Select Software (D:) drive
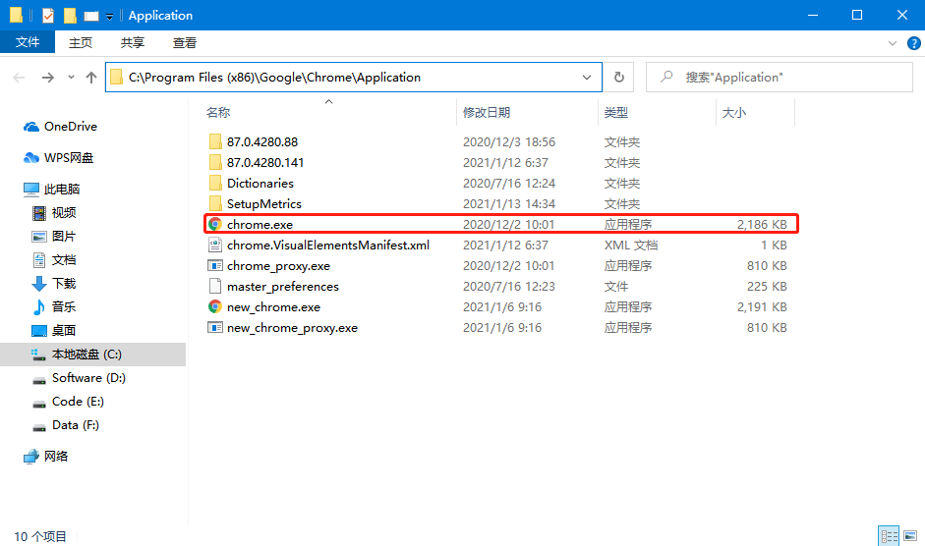 click(x=79, y=377)
